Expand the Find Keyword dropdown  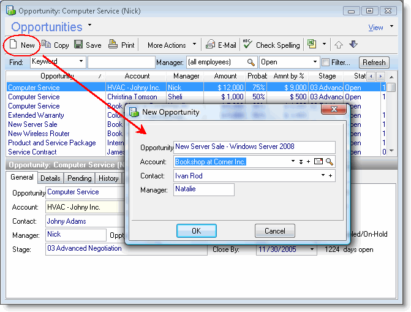(x=81, y=62)
